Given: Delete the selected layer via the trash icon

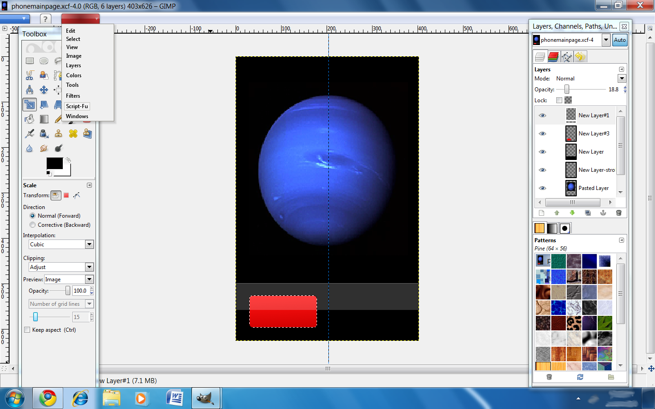Looking at the screenshot, I should (619, 213).
